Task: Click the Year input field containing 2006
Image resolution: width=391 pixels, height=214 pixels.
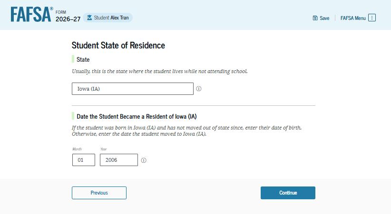Action: point(118,160)
